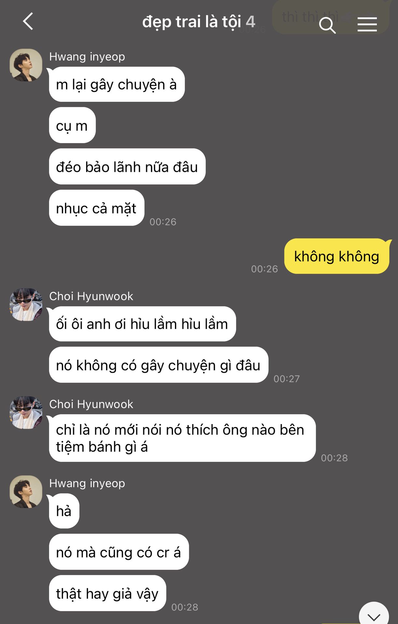Tap the name label Choi Hyunwook at the top
The width and height of the screenshot is (398, 624).
[x=91, y=296]
